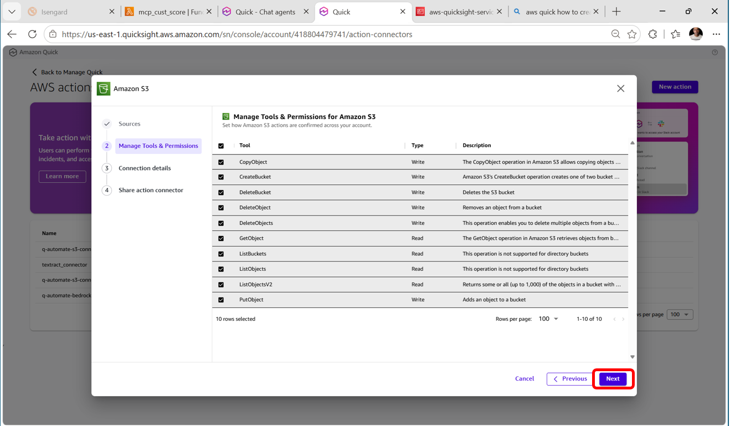Select Manage Tools & Permissions step
Screen dimensions: 730x426
pyautogui.click(x=158, y=146)
